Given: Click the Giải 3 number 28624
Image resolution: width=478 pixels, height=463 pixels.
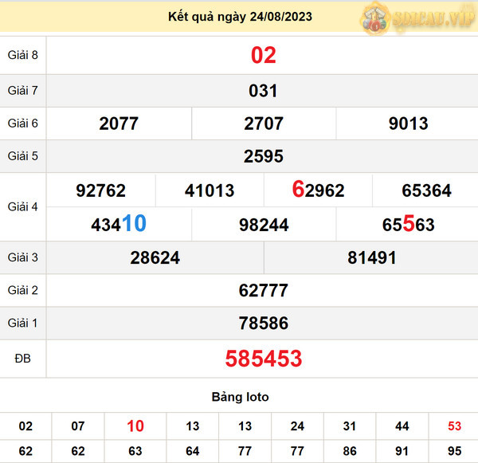Looking at the screenshot, I should 155,258.
